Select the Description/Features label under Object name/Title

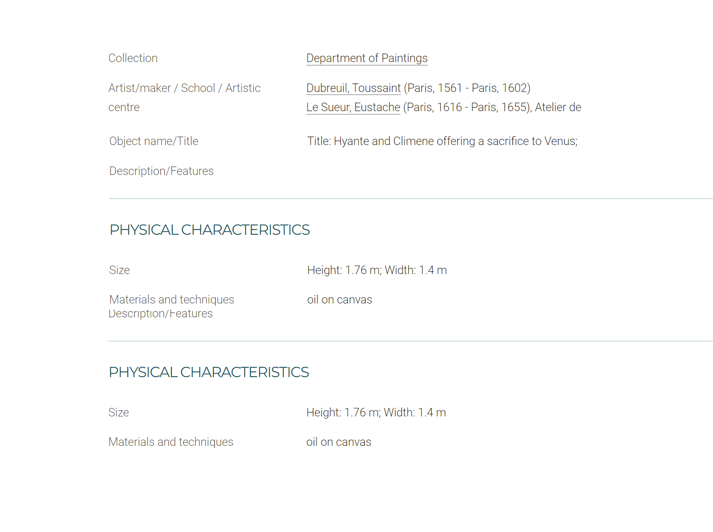[x=161, y=171]
